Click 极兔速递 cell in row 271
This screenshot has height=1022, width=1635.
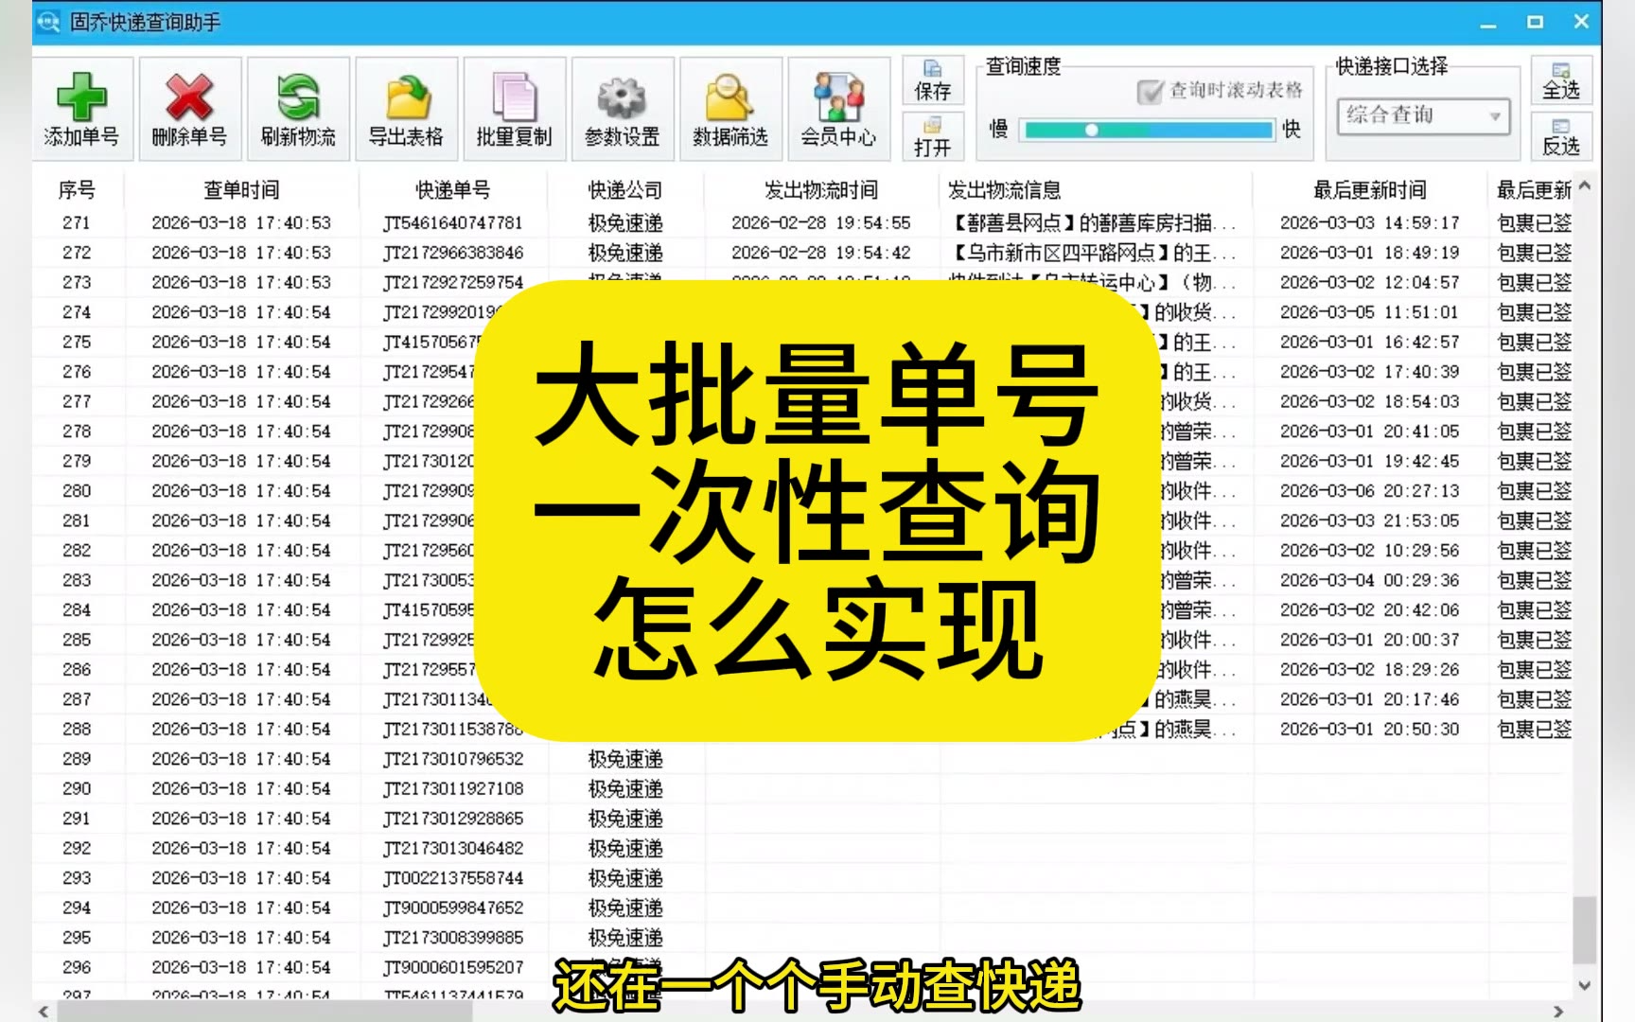(x=625, y=223)
